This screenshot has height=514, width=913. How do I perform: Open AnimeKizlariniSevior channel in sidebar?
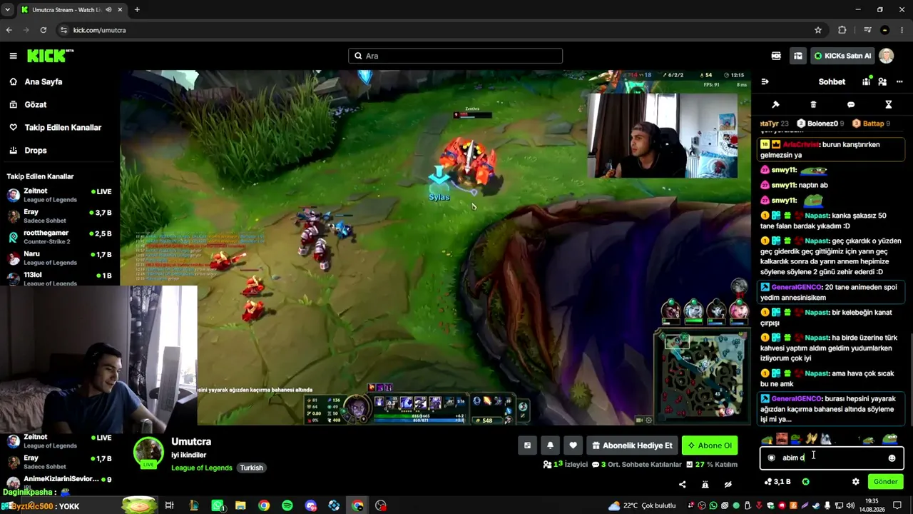tap(60, 482)
